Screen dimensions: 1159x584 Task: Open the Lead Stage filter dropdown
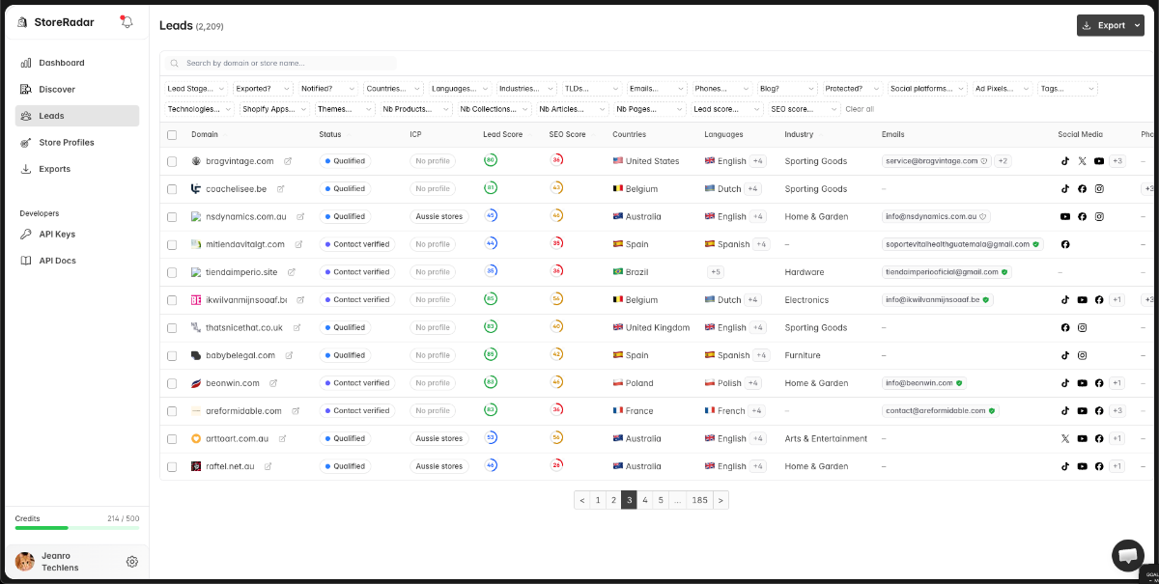(196, 89)
